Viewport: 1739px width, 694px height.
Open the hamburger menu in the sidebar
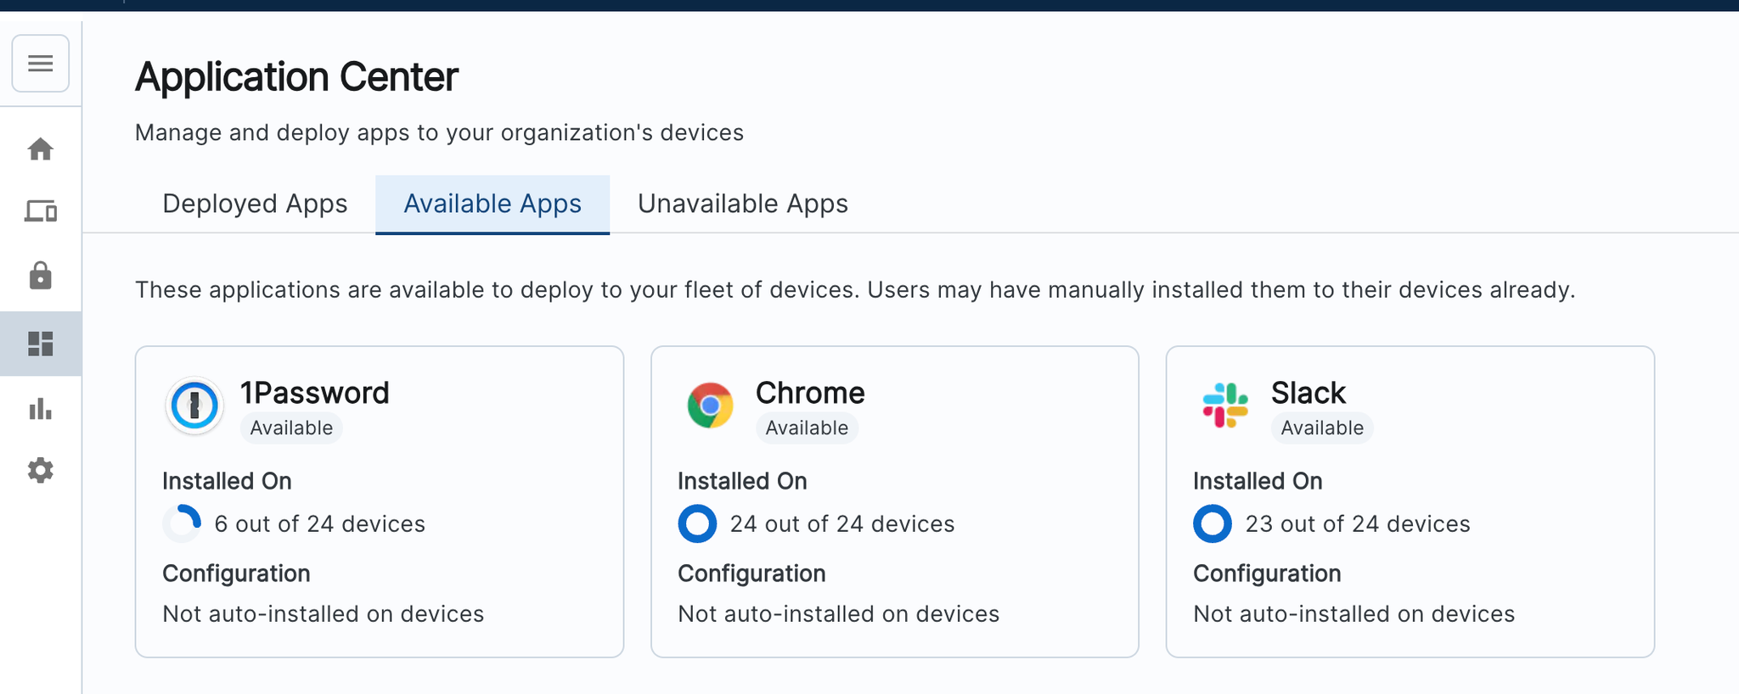click(x=40, y=64)
